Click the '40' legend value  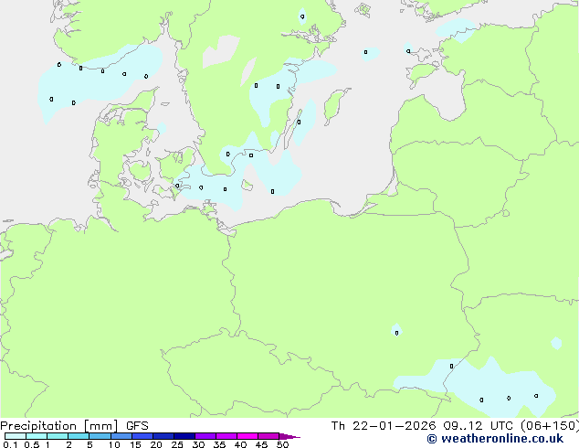(240, 444)
